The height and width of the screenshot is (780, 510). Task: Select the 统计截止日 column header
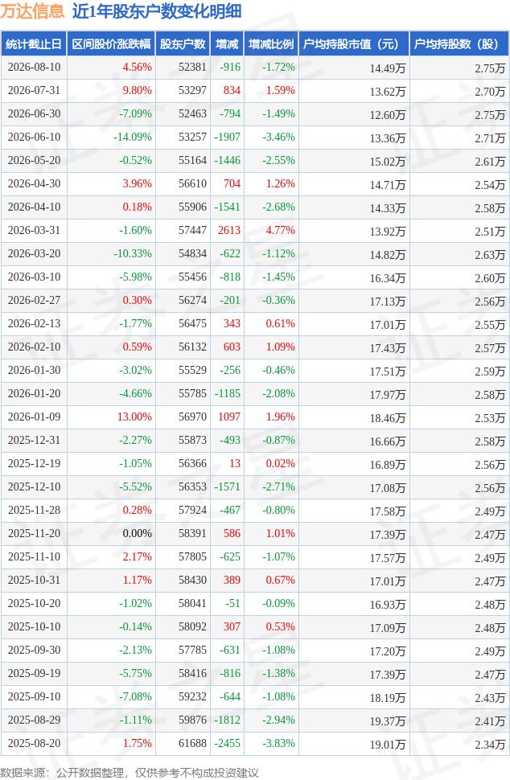tap(34, 43)
